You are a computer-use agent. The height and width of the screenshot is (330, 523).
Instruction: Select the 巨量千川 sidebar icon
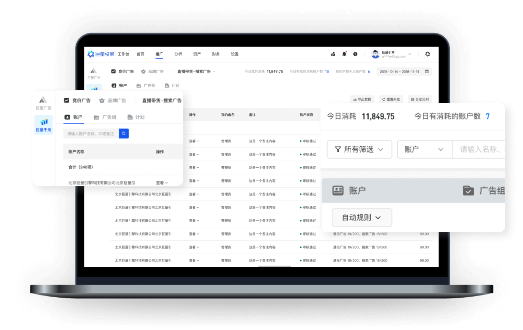click(44, 125)
